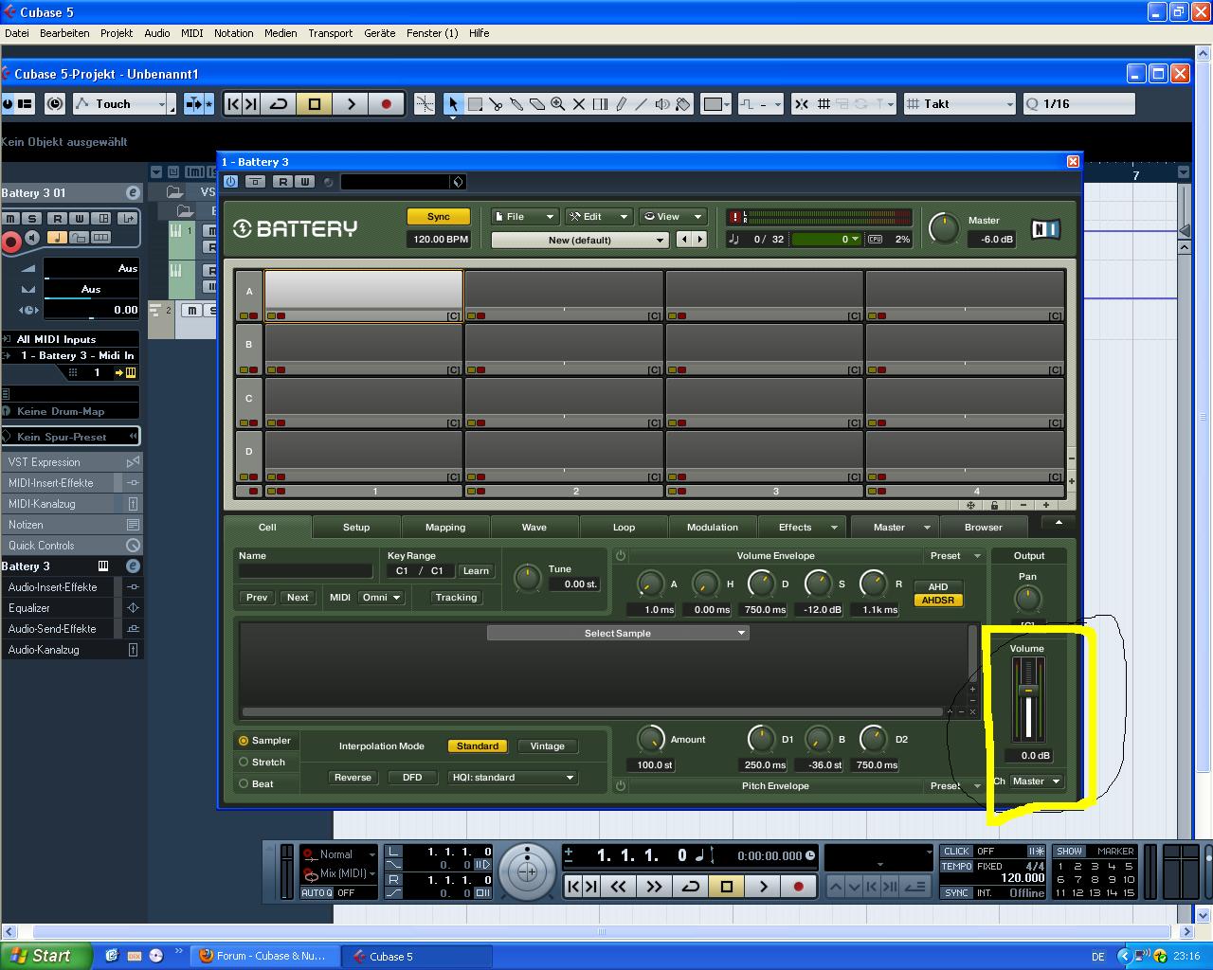The image size is (1213, 970).
Task: Open the Takt grid type dropdown
Action: (959, 104)
